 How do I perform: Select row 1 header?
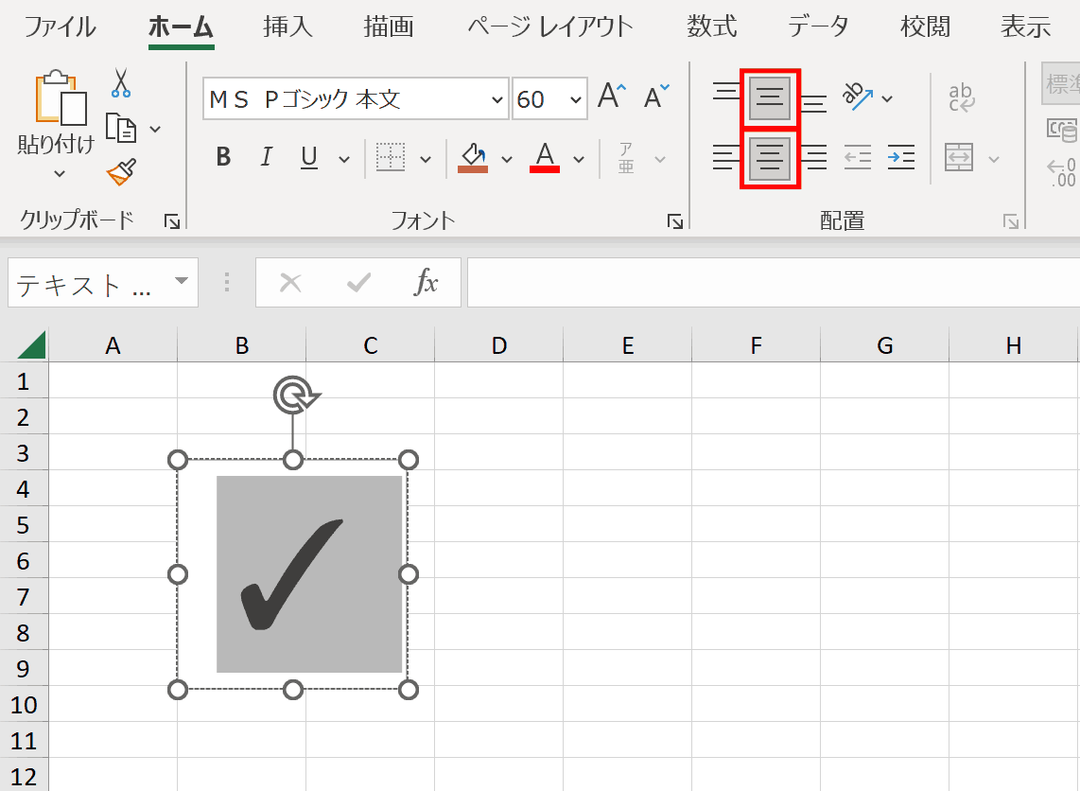point(24,381)
